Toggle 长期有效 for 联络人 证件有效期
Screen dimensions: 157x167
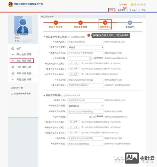(x=94, y=117)
